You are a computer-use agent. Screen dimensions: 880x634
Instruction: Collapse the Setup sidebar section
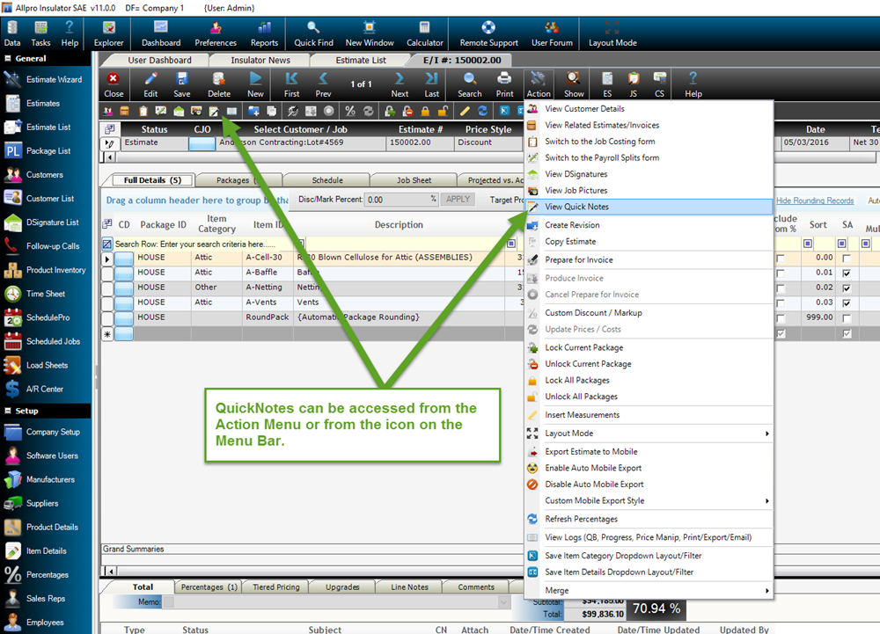[x=8, y=411]
